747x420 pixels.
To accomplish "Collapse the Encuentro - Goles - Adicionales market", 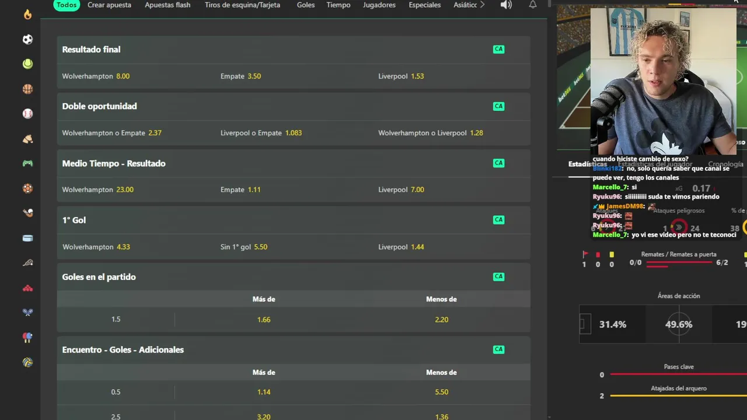I will click(294, 350).
